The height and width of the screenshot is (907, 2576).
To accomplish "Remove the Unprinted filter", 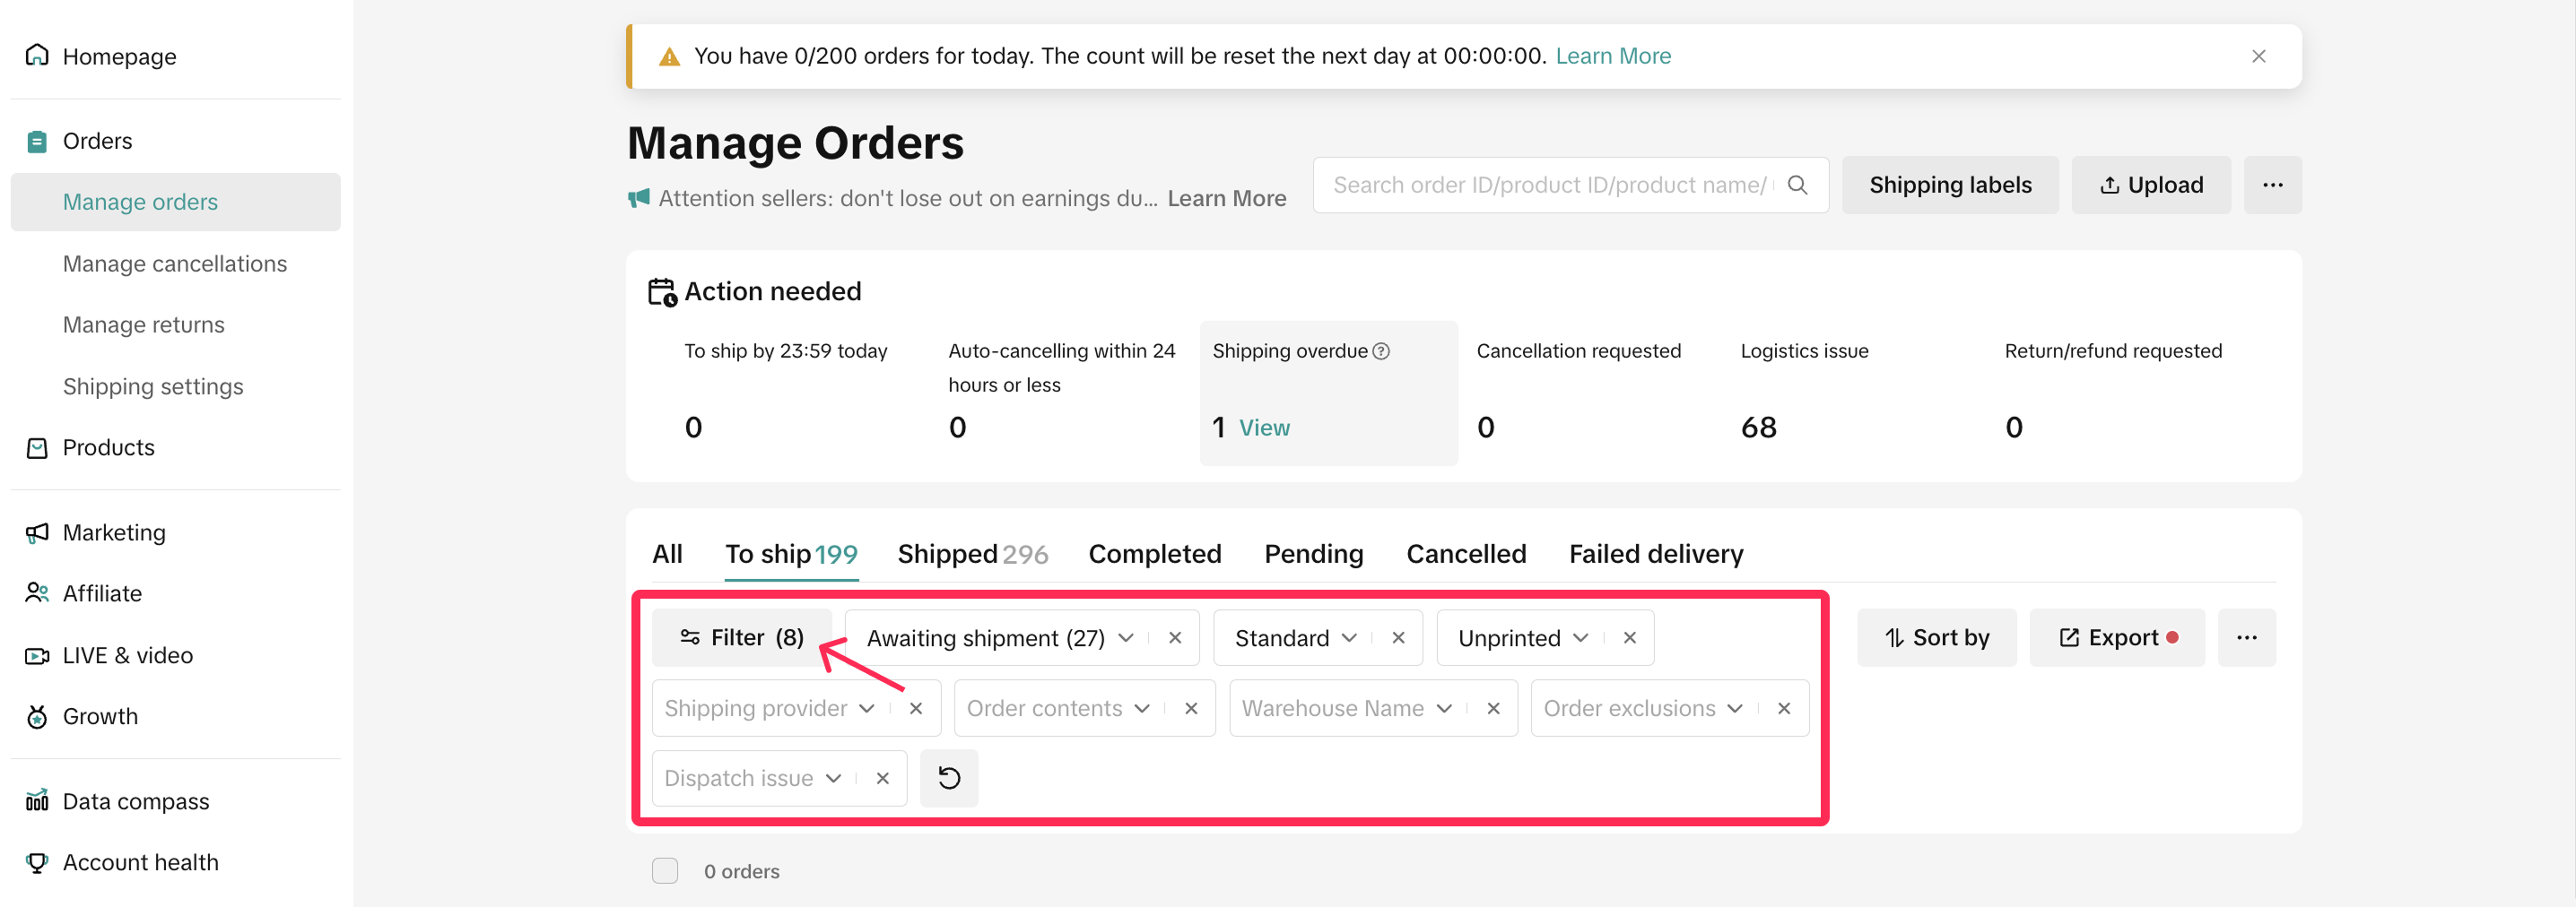I will 1629,637.
